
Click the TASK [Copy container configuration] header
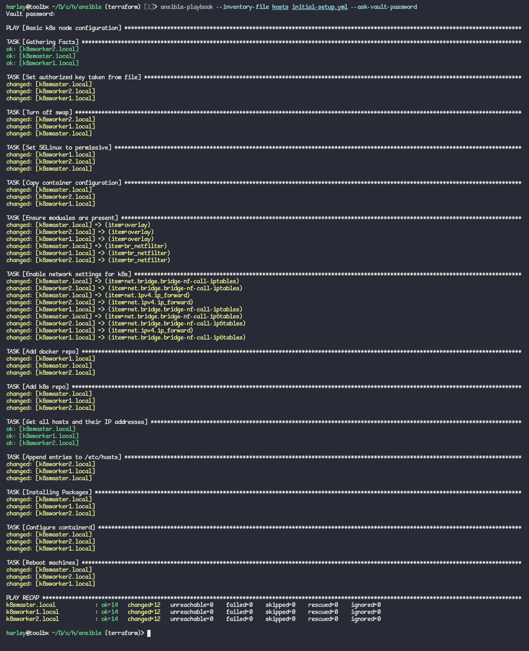(64, 183)
